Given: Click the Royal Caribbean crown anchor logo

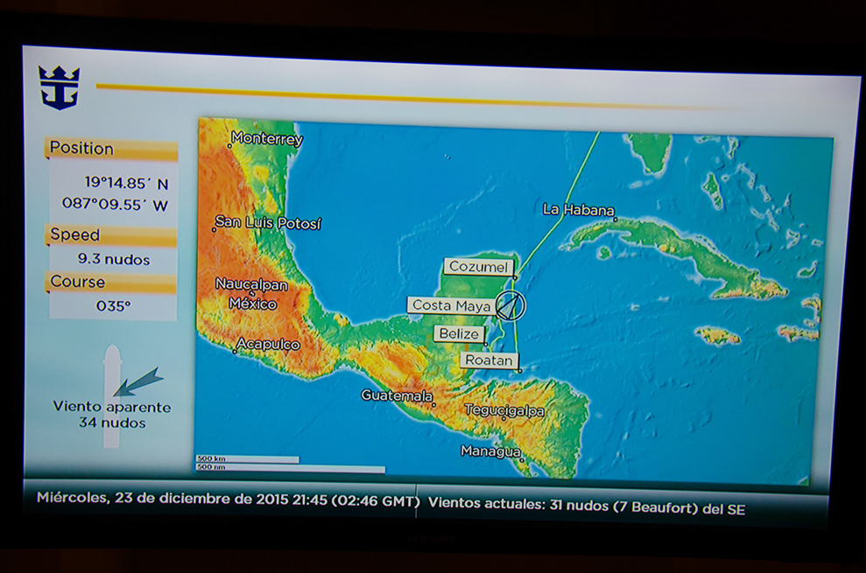Looking at the screenshot, I should click(59, 87).
